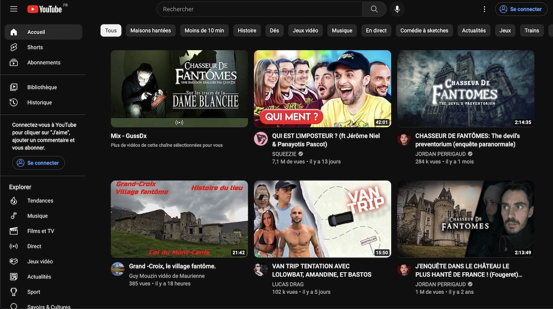
Task: Click the search field Rechercher
Action: (x=259, y=9)
